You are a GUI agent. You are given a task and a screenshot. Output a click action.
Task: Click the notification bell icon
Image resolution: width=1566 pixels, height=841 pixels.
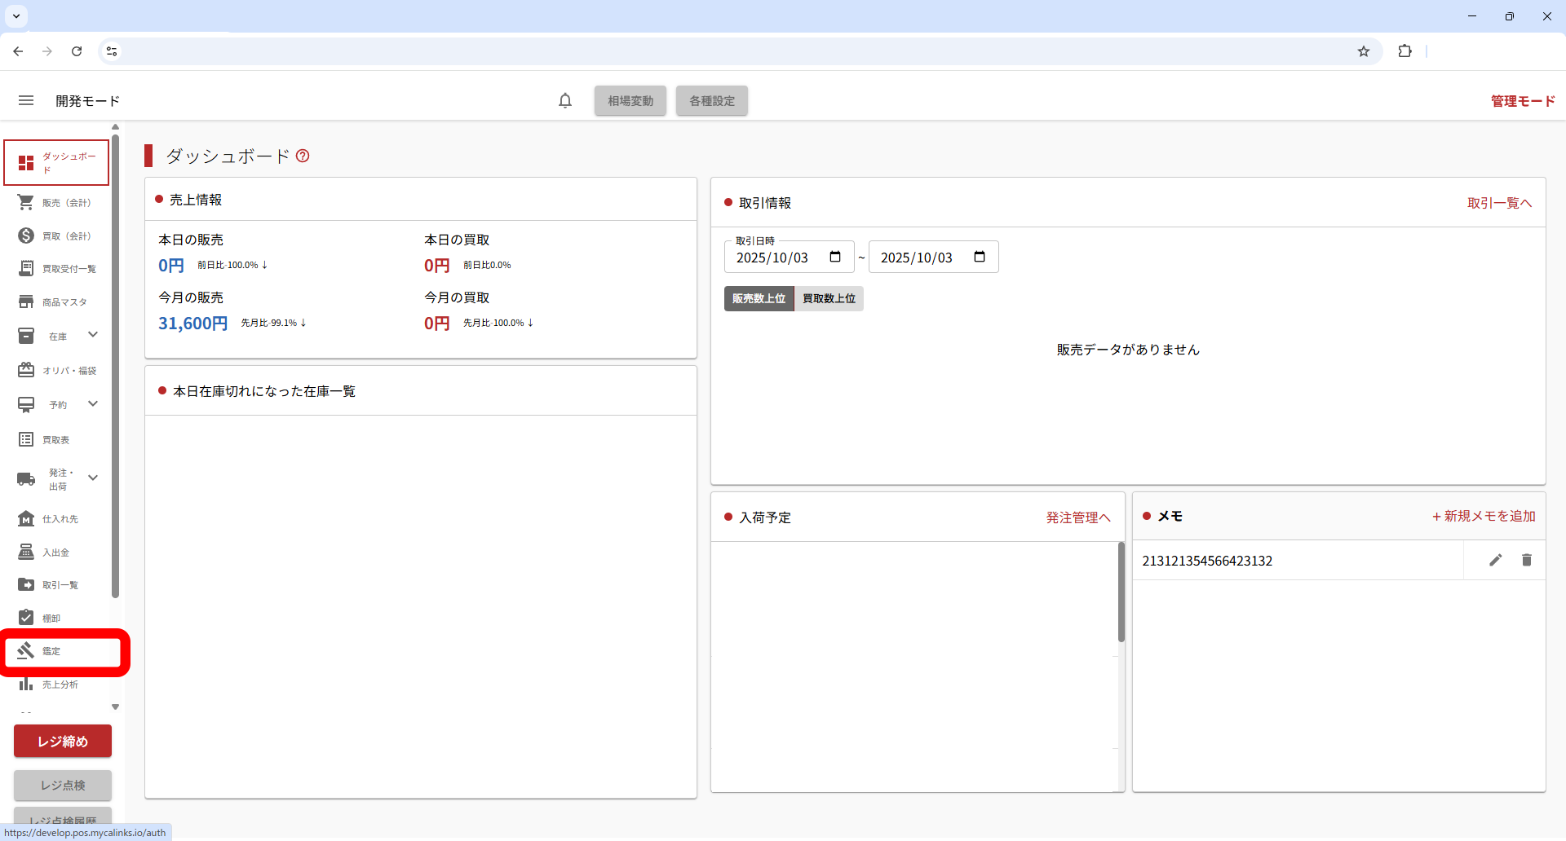(x=565, y=100)
